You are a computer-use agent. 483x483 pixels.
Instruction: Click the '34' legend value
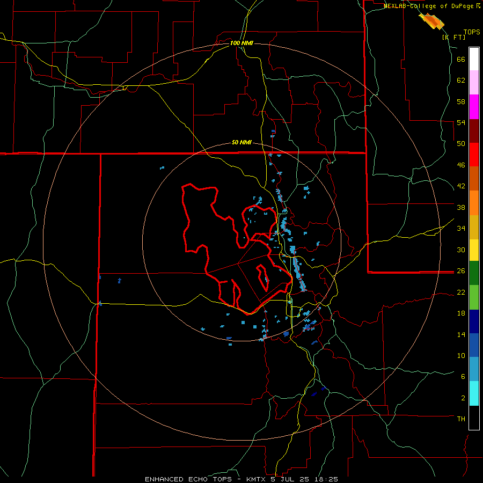click(x=461, y=229)
